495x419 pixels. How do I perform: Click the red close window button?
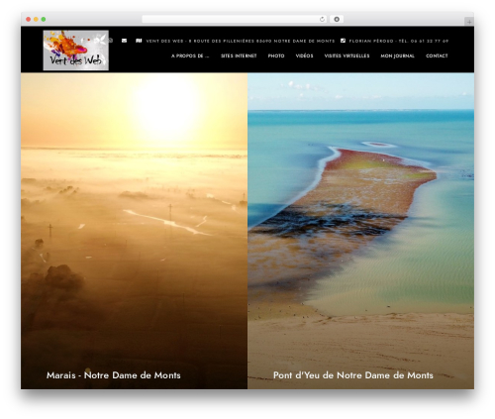click(29, 19)
